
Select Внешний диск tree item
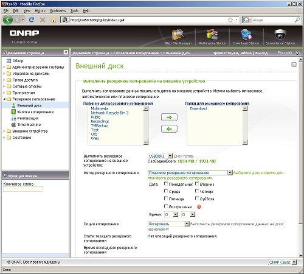click(x=30, y=105)
